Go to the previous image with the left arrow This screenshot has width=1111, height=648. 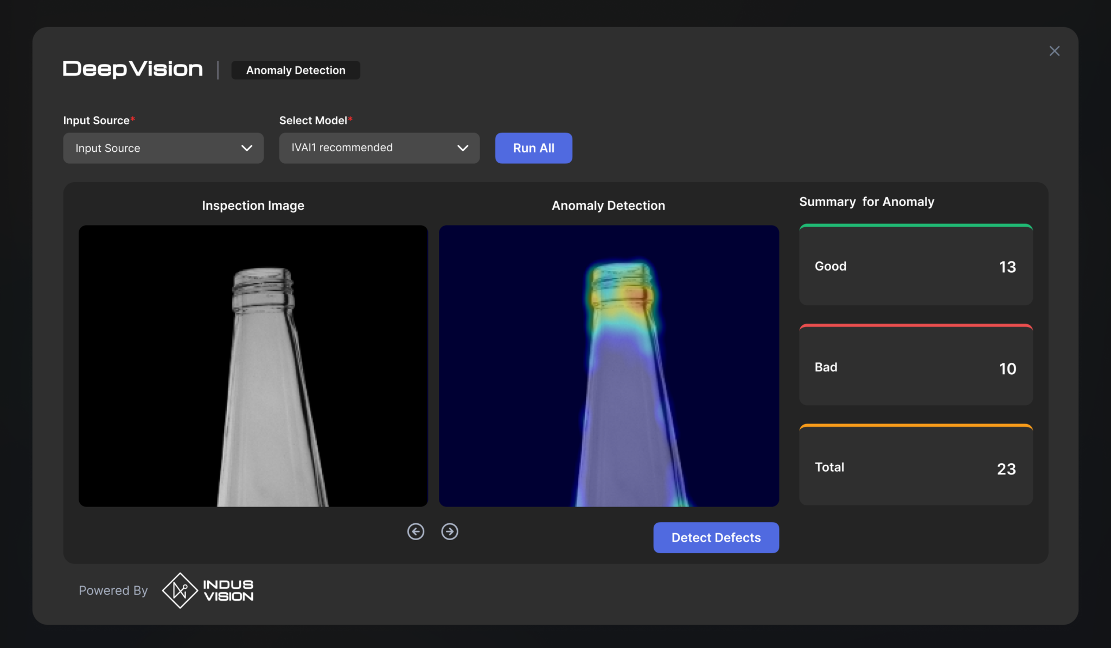(x=416, y=531)
